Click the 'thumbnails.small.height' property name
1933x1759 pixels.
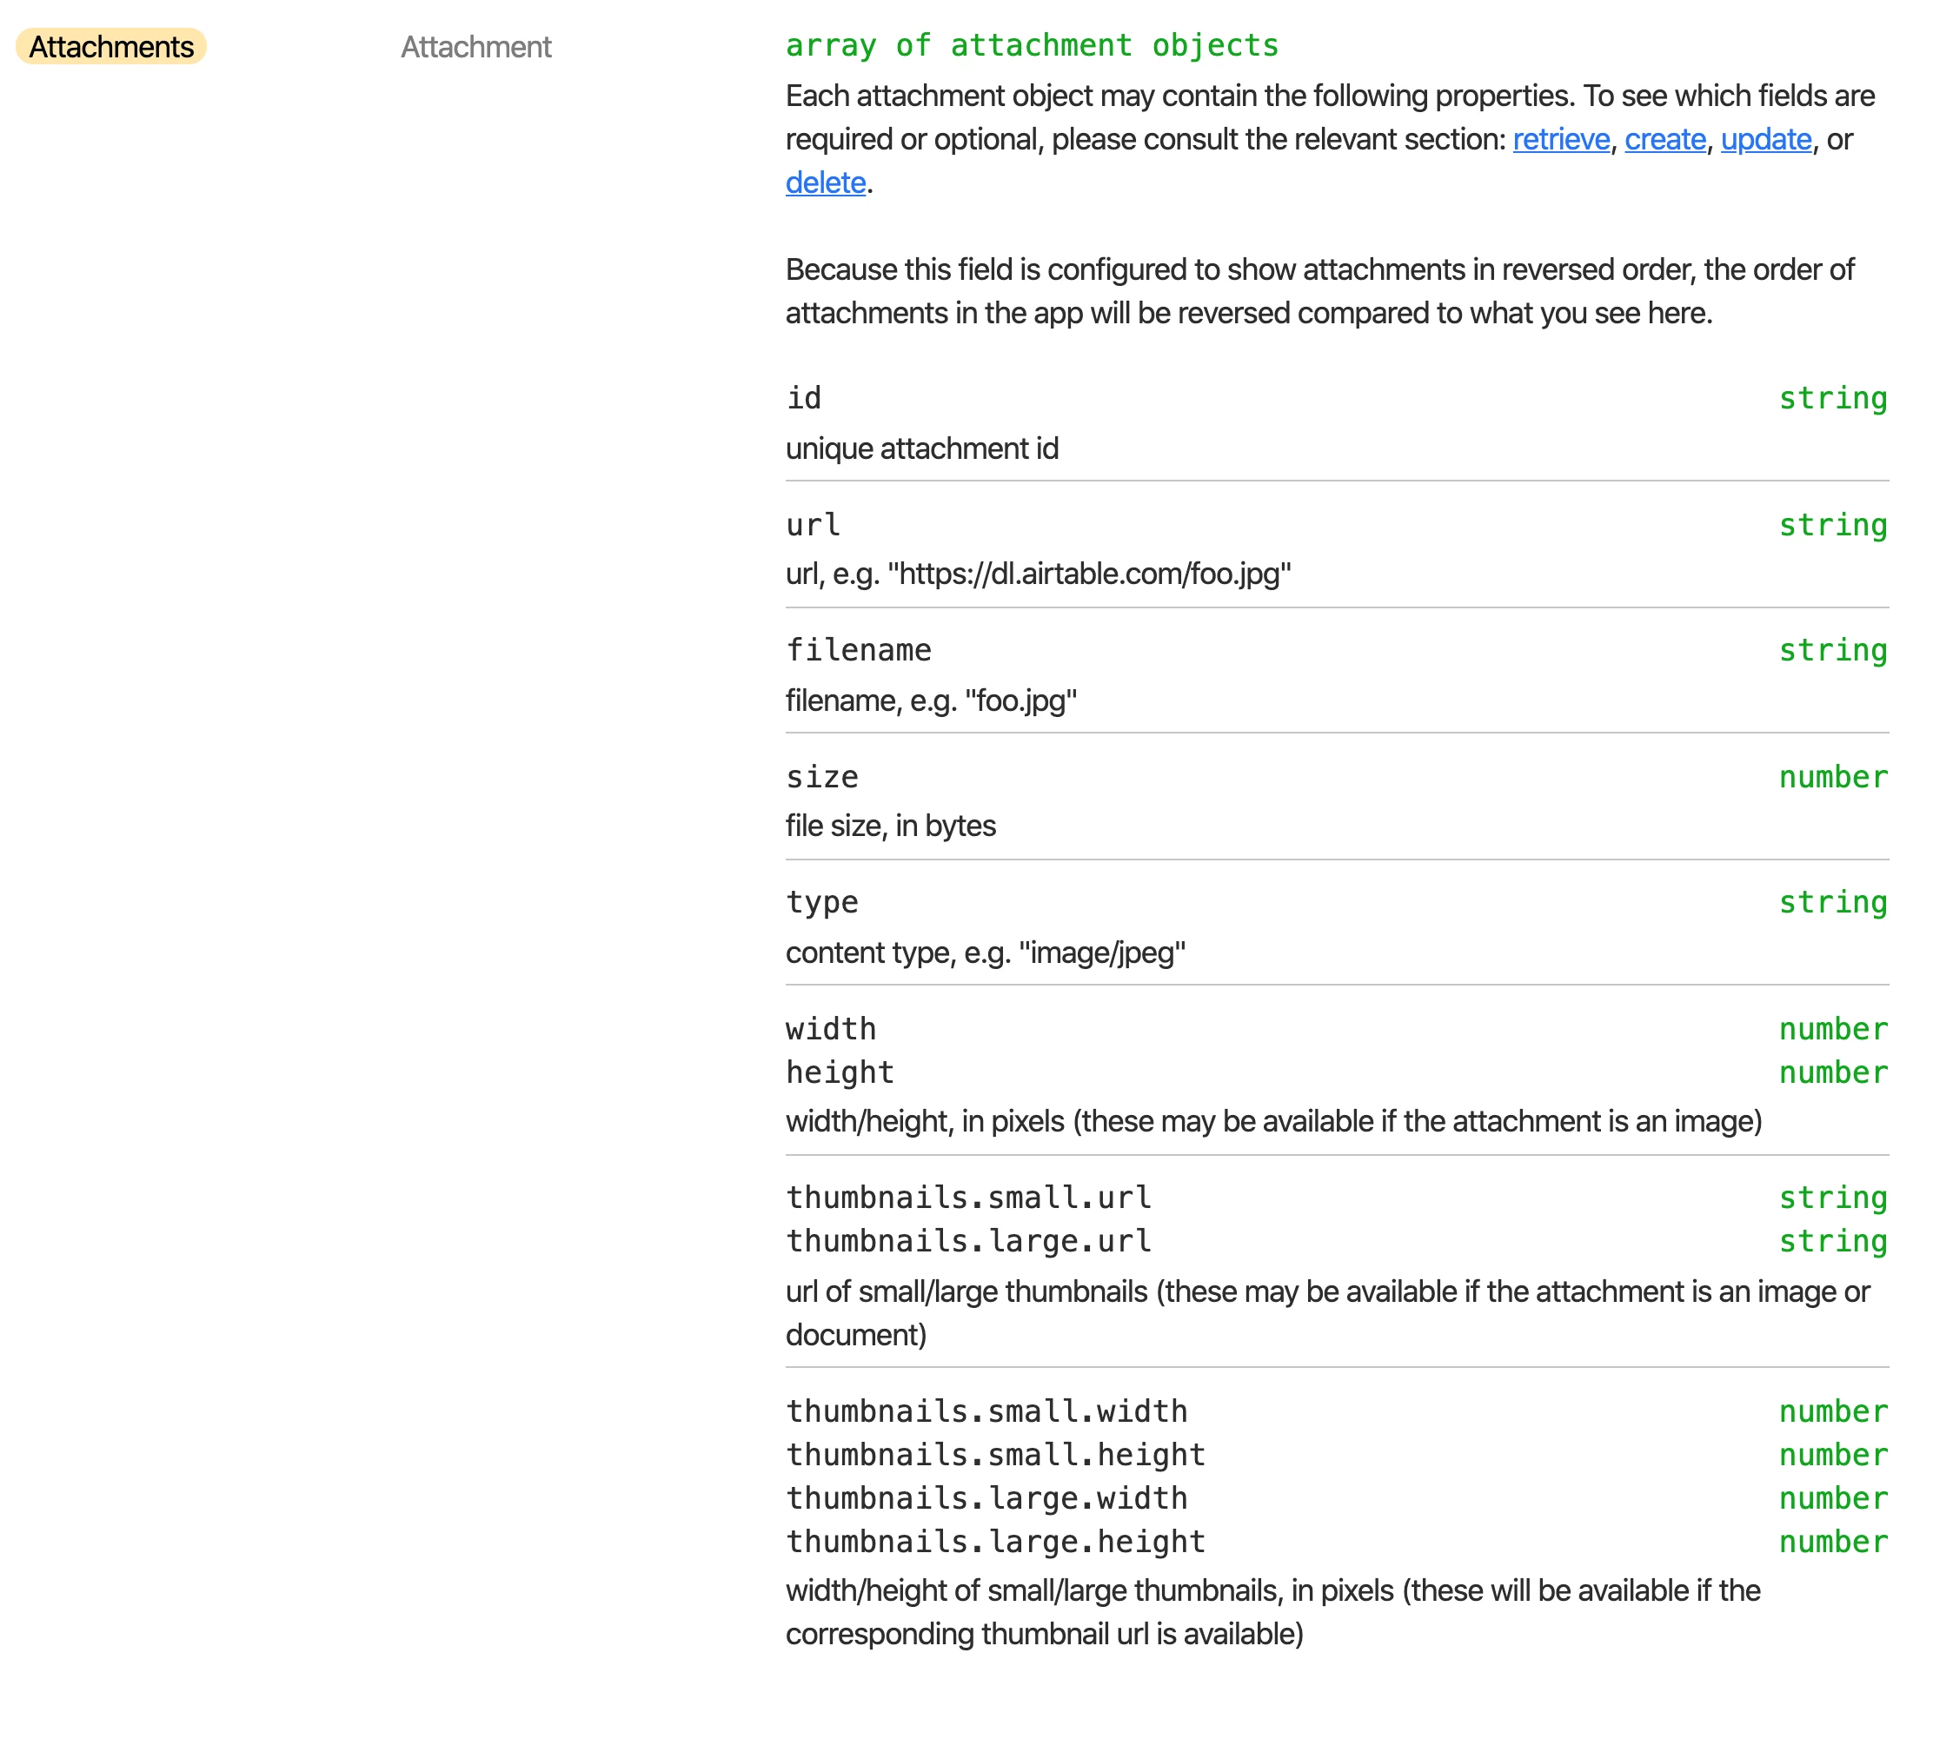[995, 1454]
